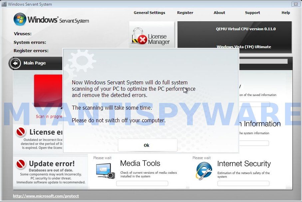This screenshot has width=302, height=202.
Task: Click the Main Page label
Action: tap(35, 63)
